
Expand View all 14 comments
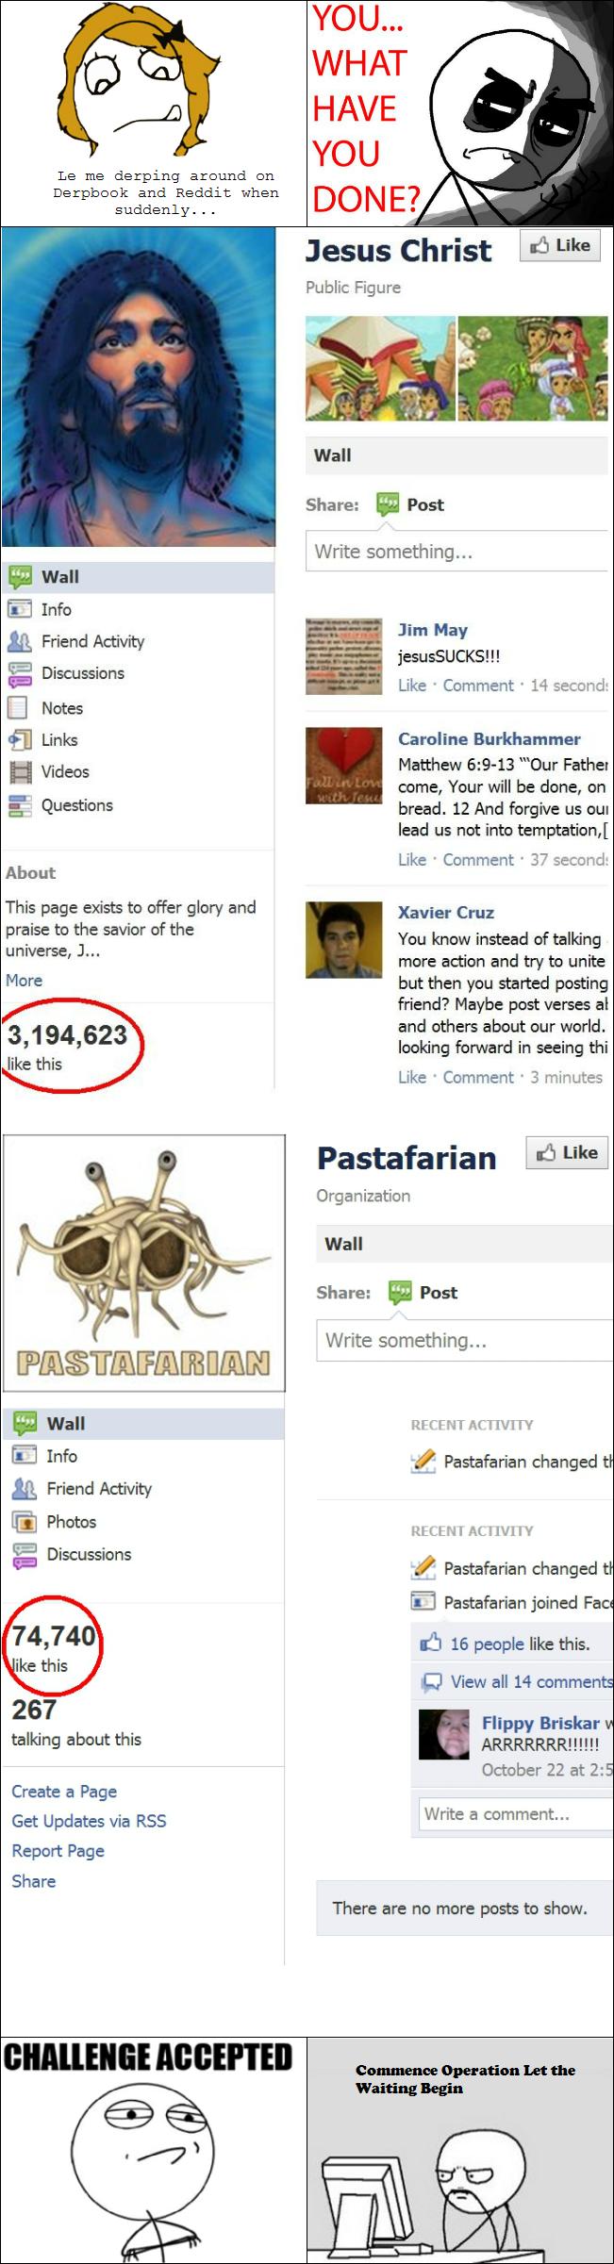[x=531, y=1681]
